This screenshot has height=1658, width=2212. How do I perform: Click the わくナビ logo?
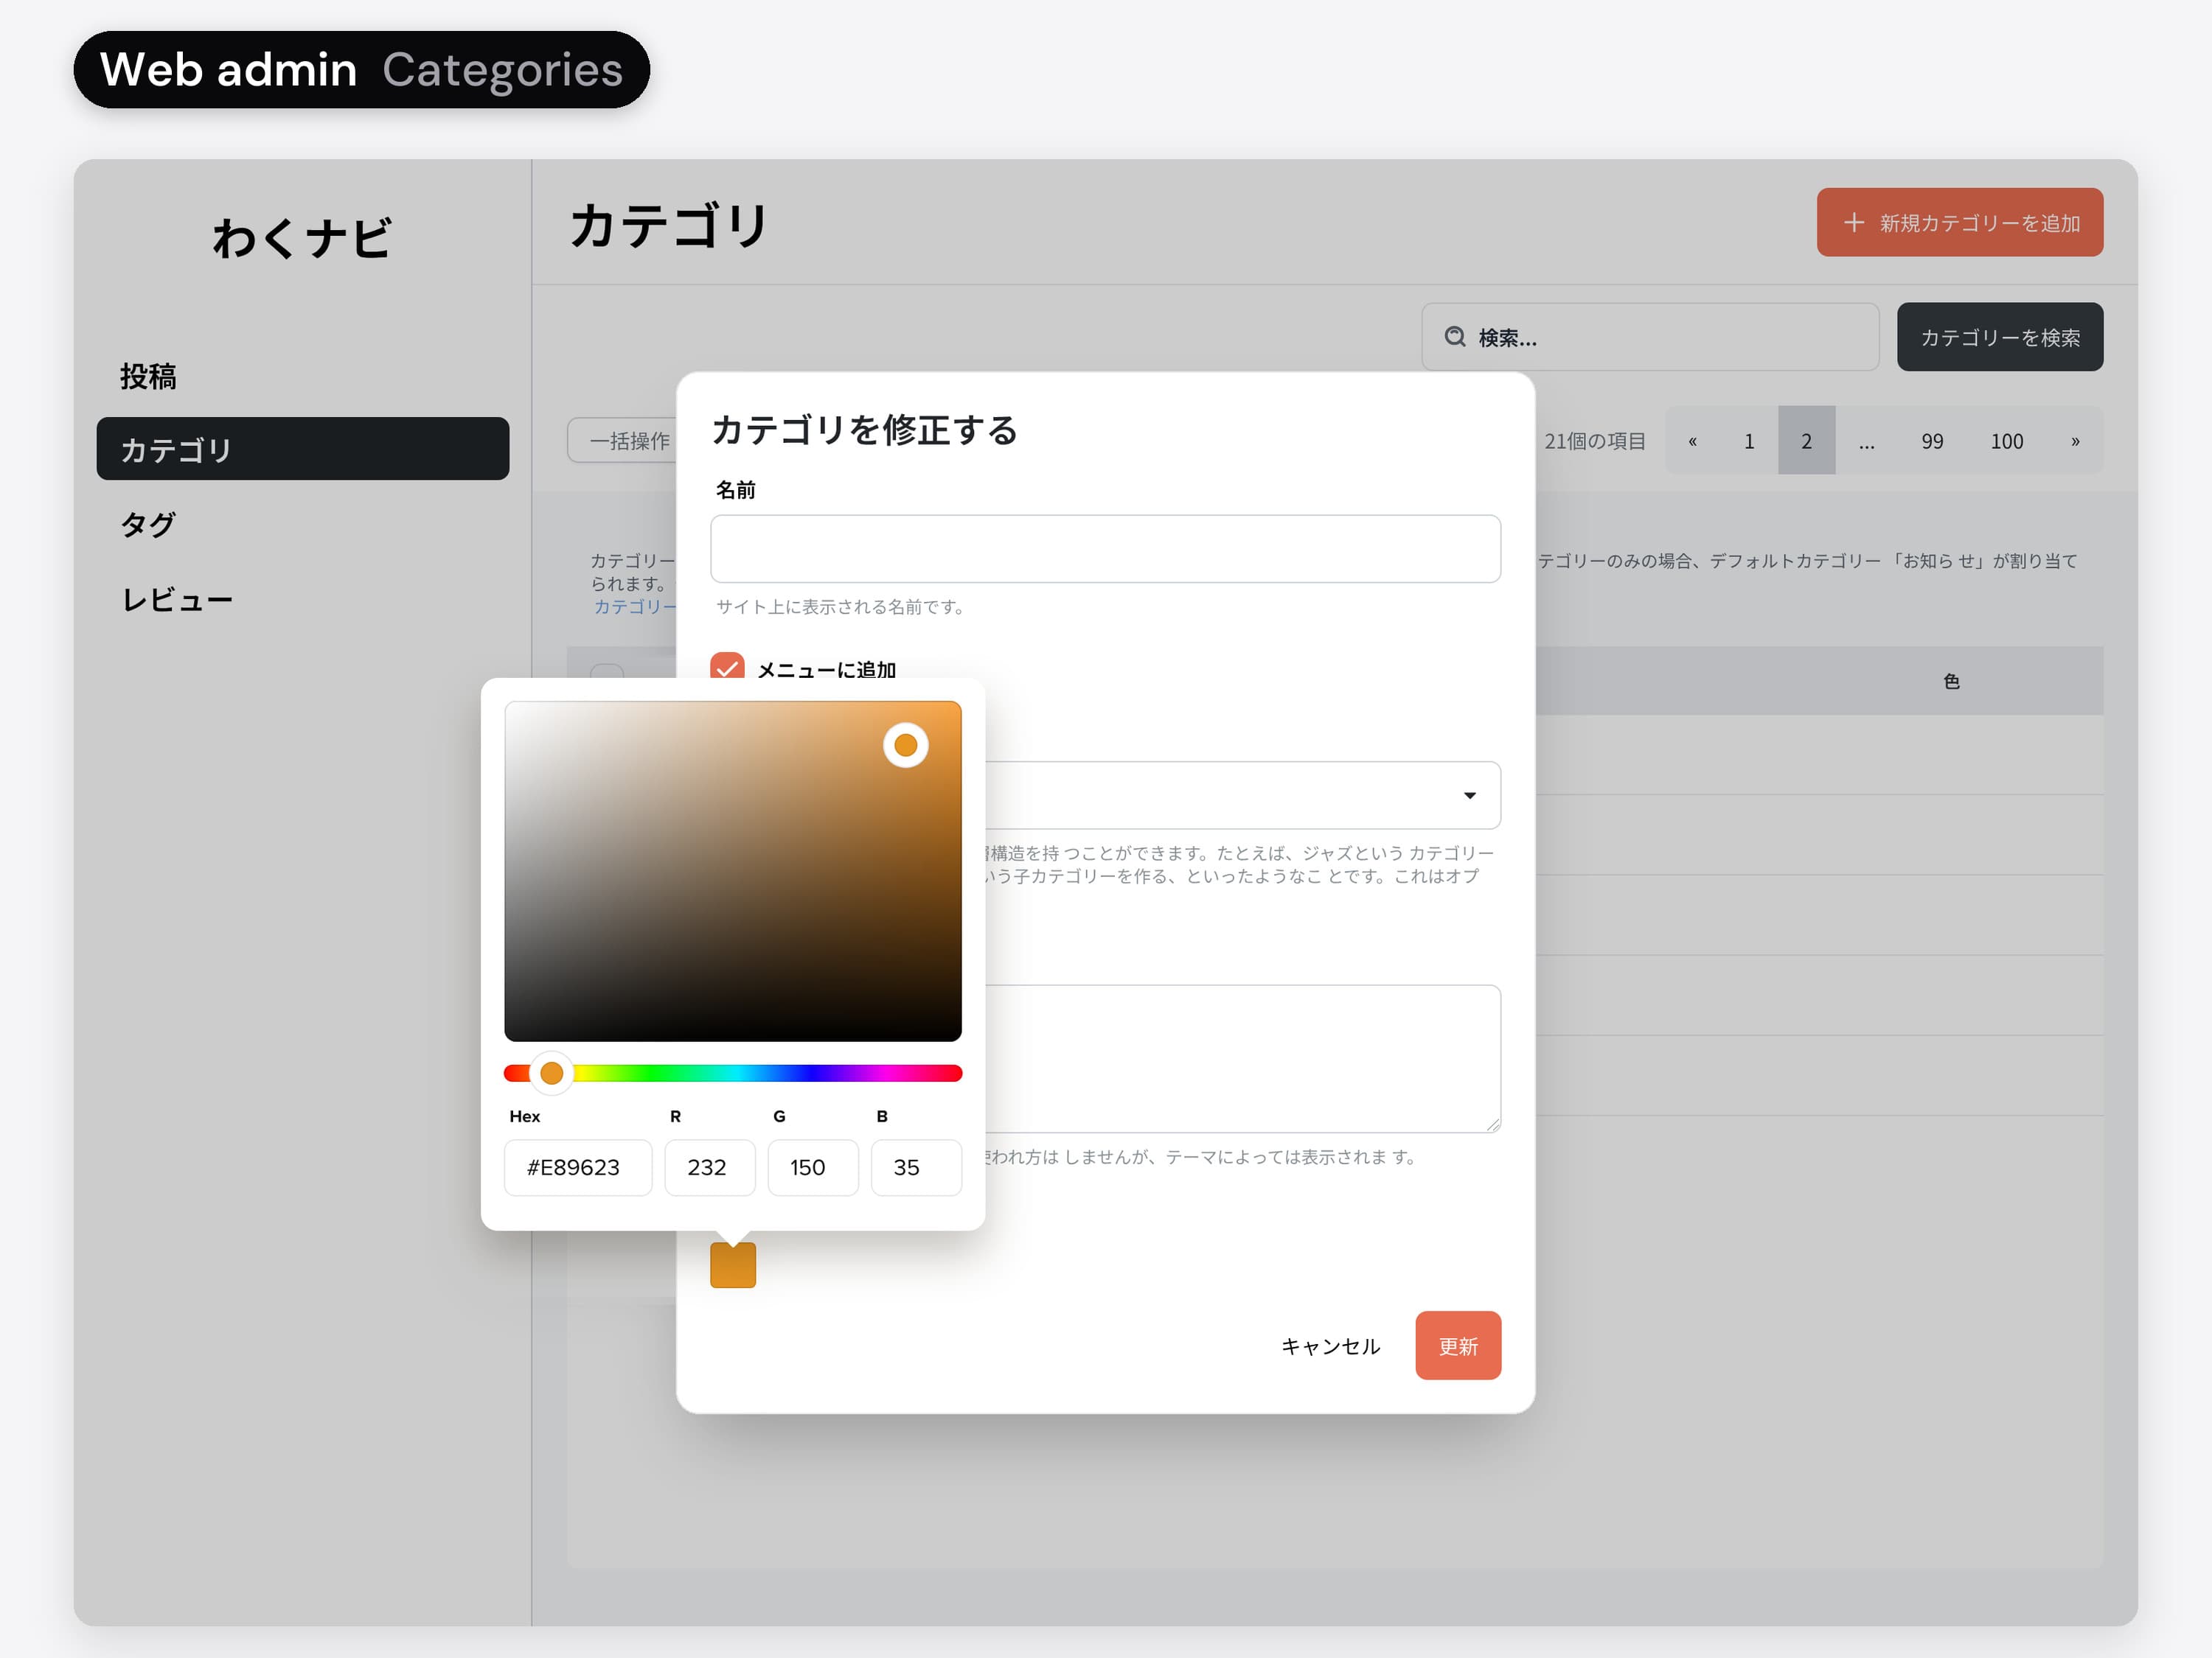(301, 239)
